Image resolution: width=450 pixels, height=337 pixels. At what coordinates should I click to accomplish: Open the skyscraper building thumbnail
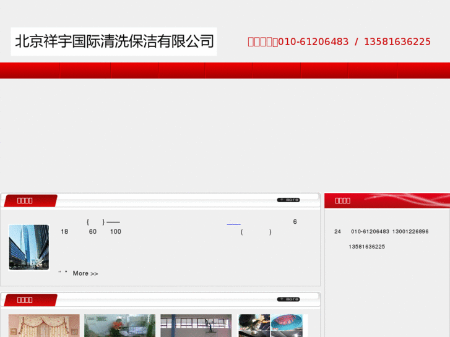(x=28, y=247)
